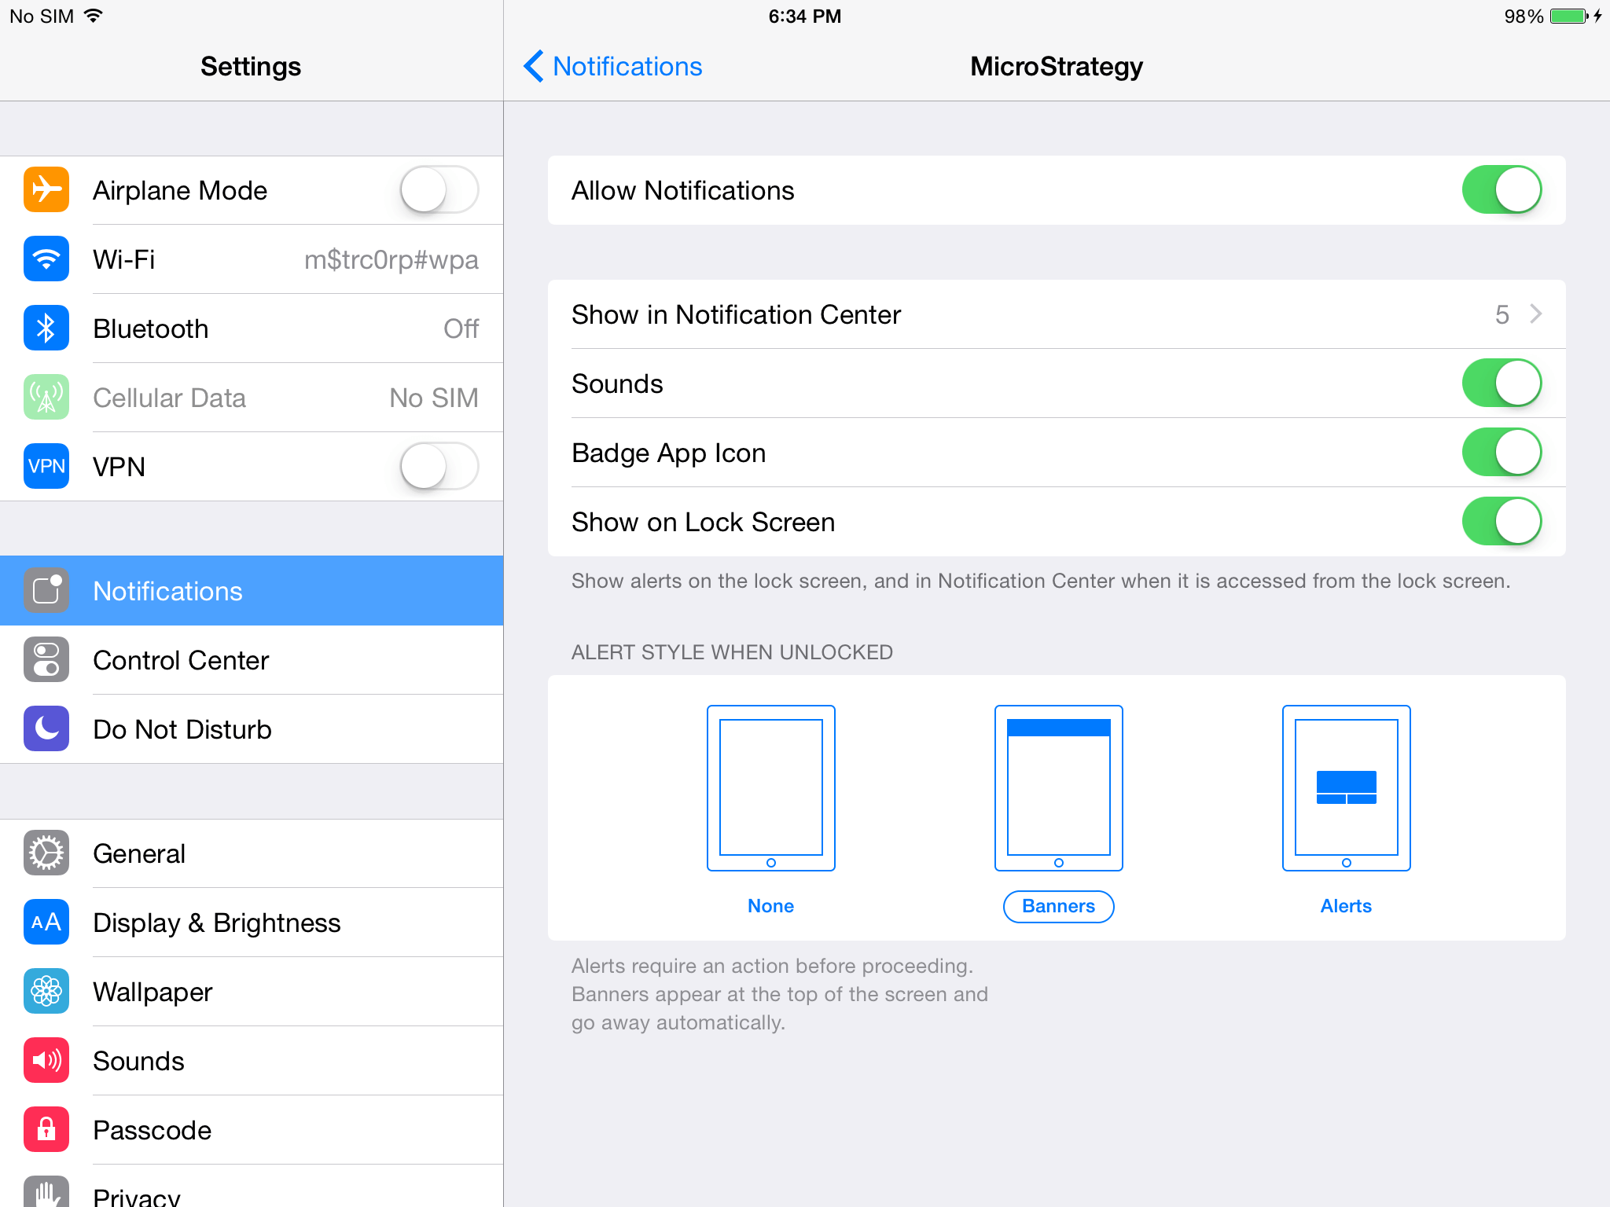
Task: Turn off the Badge App Icon switch
Action: (x=1502, y=453)
